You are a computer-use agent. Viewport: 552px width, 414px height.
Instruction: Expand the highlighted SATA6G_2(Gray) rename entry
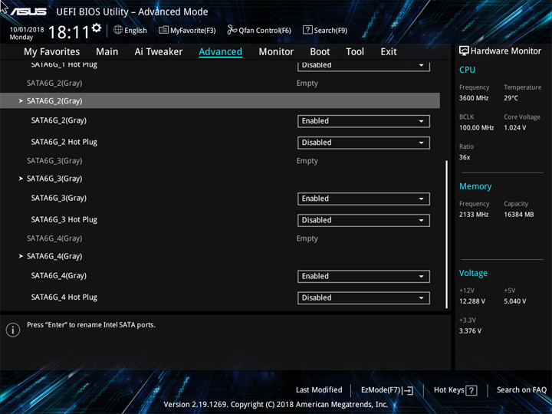(220, 100)
